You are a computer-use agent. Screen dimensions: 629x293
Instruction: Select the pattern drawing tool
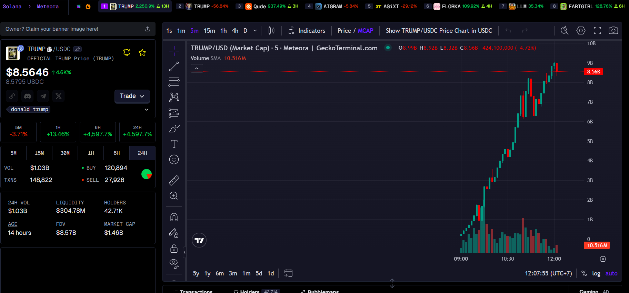point(174,97)
